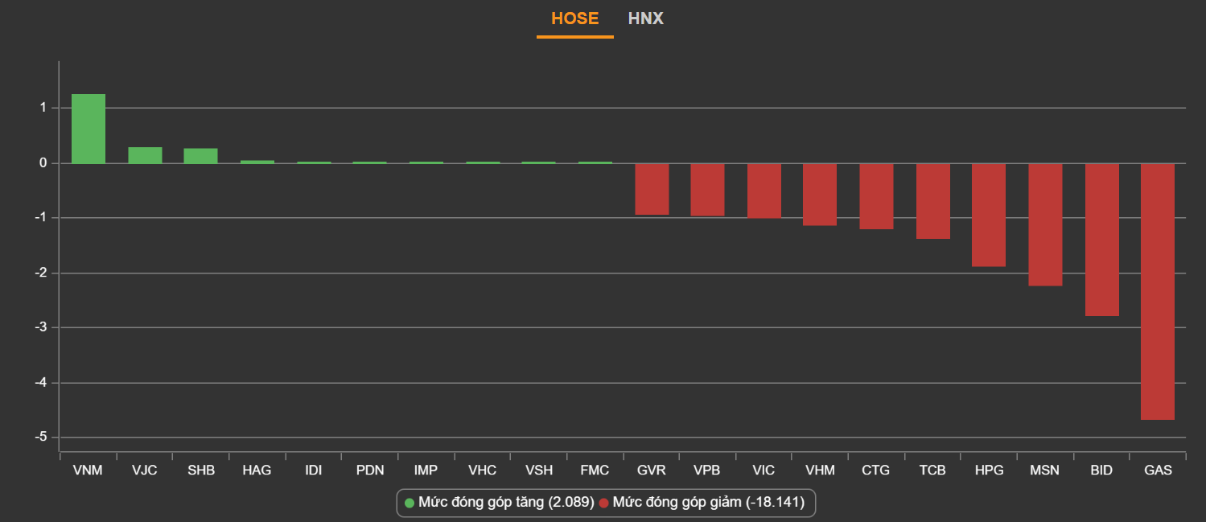Click the VHM red bar
The width and height of the screenshot is (1206, 522).
click(x=820, y=194)
